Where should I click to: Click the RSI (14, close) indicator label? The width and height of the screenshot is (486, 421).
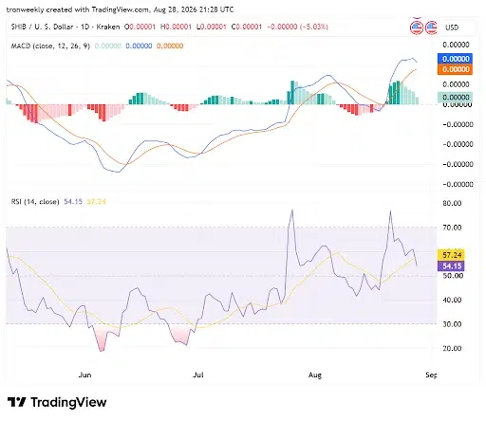35,202
